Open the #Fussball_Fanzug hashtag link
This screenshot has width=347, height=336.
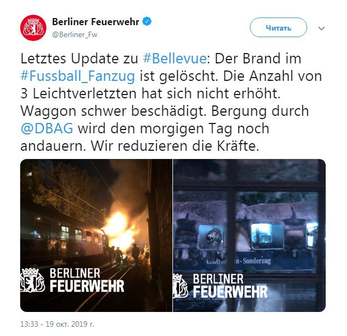coord(77,76)
